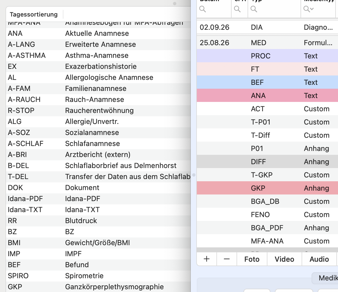338x292 pixels.
Task: Click search icon in Datum column filter
Action: (x=203, y=9)
